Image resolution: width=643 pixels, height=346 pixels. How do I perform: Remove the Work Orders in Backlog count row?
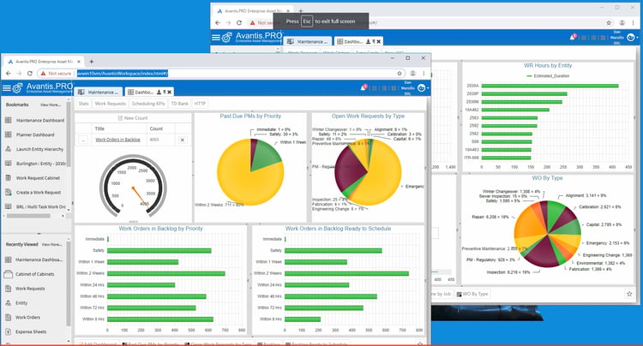point(183,140)
